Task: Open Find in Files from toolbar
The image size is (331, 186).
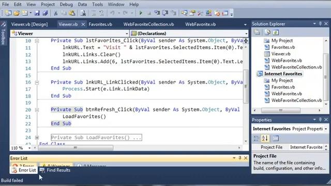Action: coord(83,13)
